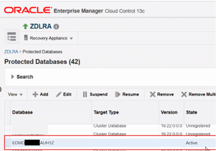The width and height of the screenshot is (216, 151).
Task: Sort by State column header
Action: click(x=192, y=112)
